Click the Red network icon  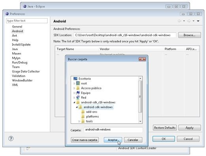tap(78, 98)
